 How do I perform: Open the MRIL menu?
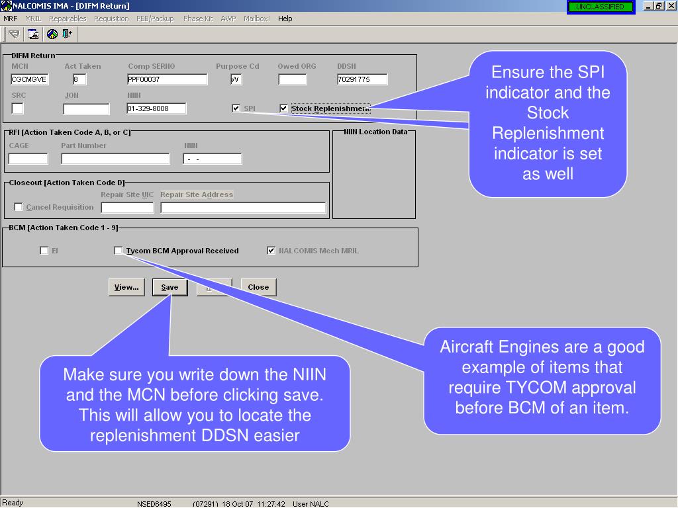33,19
